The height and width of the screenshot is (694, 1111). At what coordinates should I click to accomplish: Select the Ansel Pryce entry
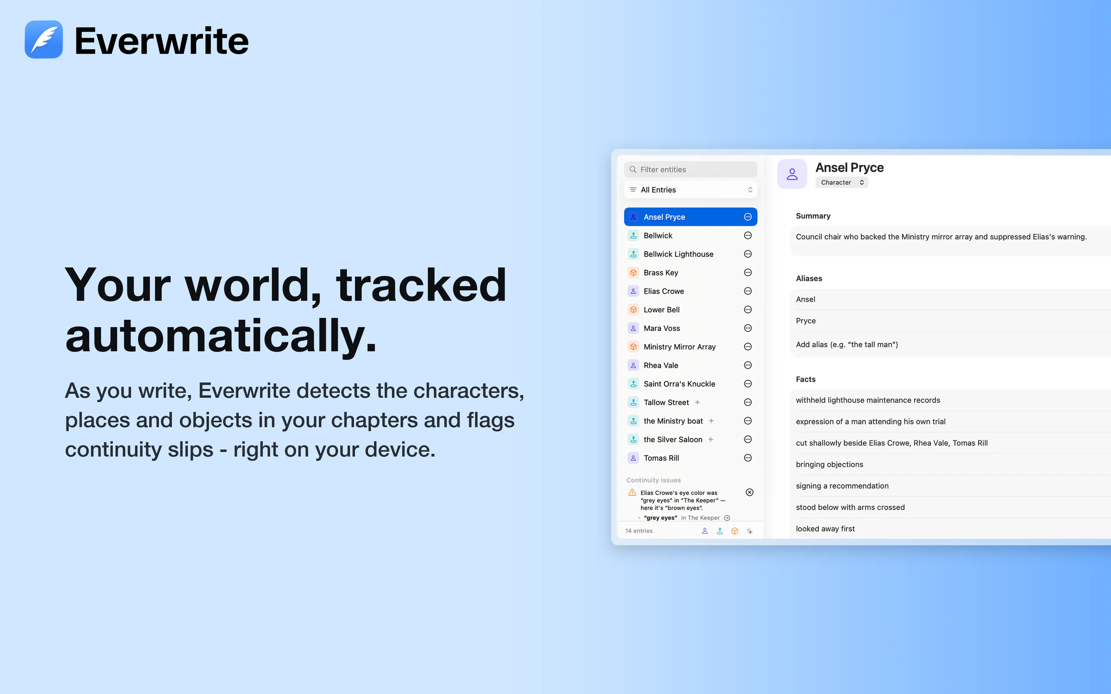(690, 216)
